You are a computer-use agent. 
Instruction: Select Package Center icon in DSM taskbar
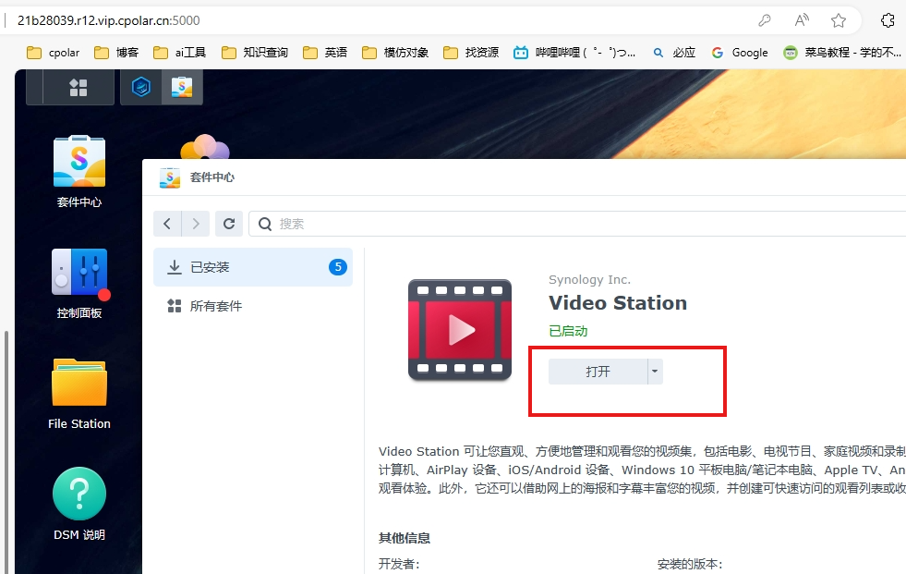tap(182, 87)
